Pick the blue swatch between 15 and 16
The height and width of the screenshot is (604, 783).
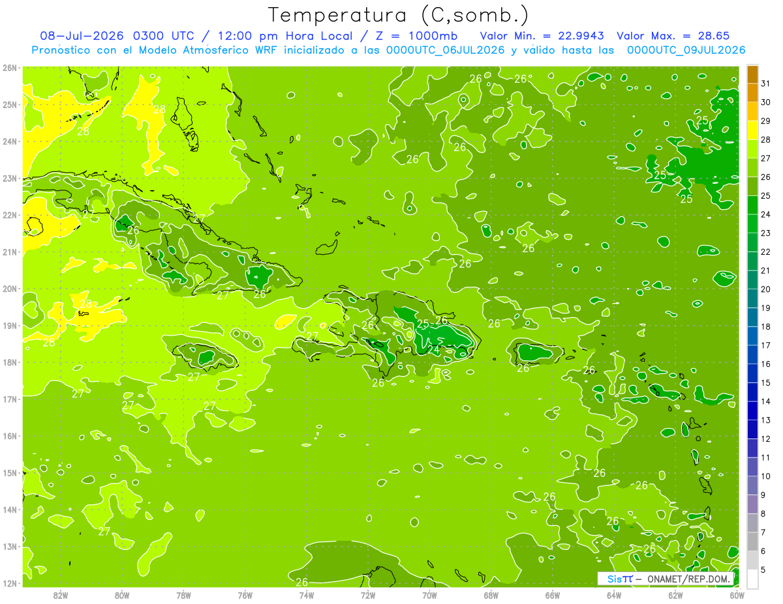coord(752,373)
